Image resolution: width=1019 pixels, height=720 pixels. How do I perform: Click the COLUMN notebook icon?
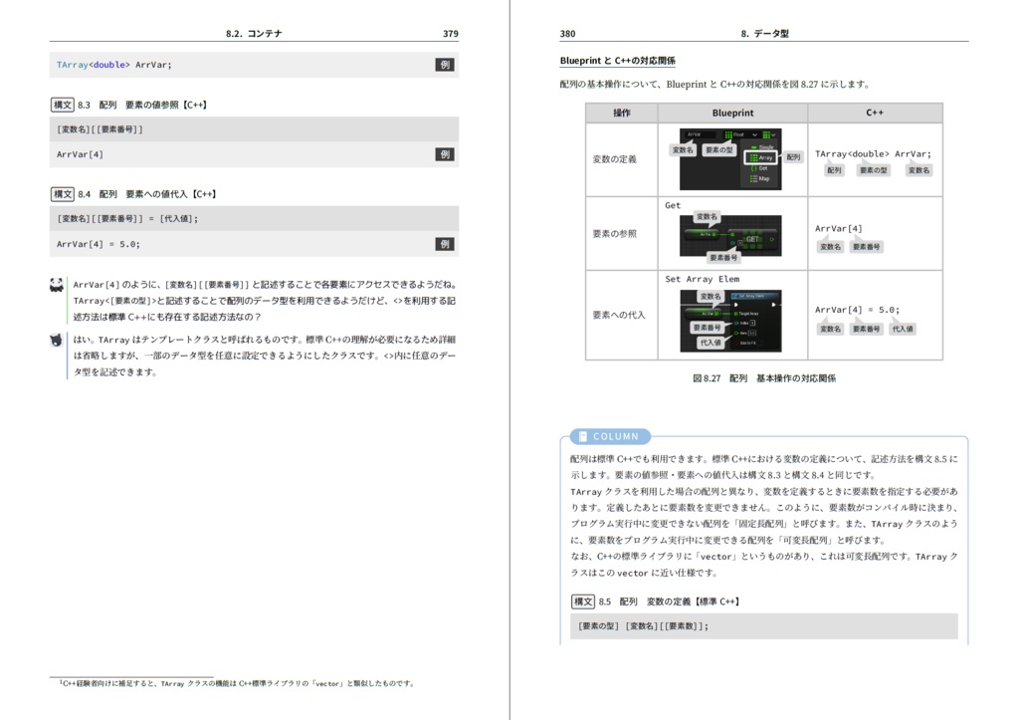click(583, 436)
